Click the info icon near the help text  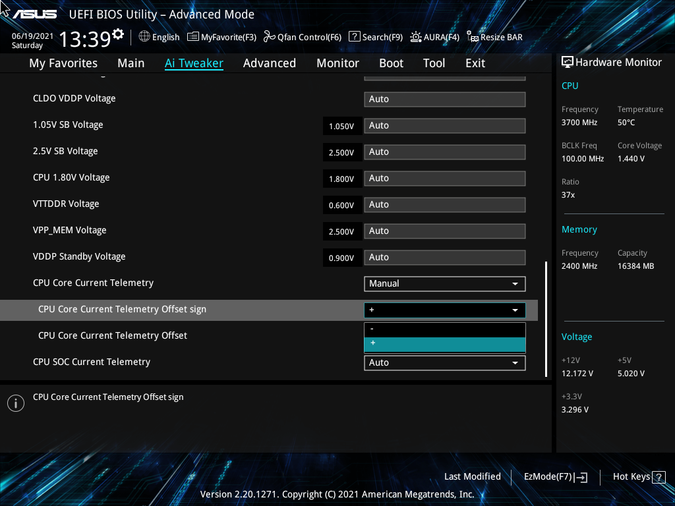tap(15, 403)
